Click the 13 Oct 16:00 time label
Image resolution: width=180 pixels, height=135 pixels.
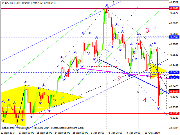(152, 133)
